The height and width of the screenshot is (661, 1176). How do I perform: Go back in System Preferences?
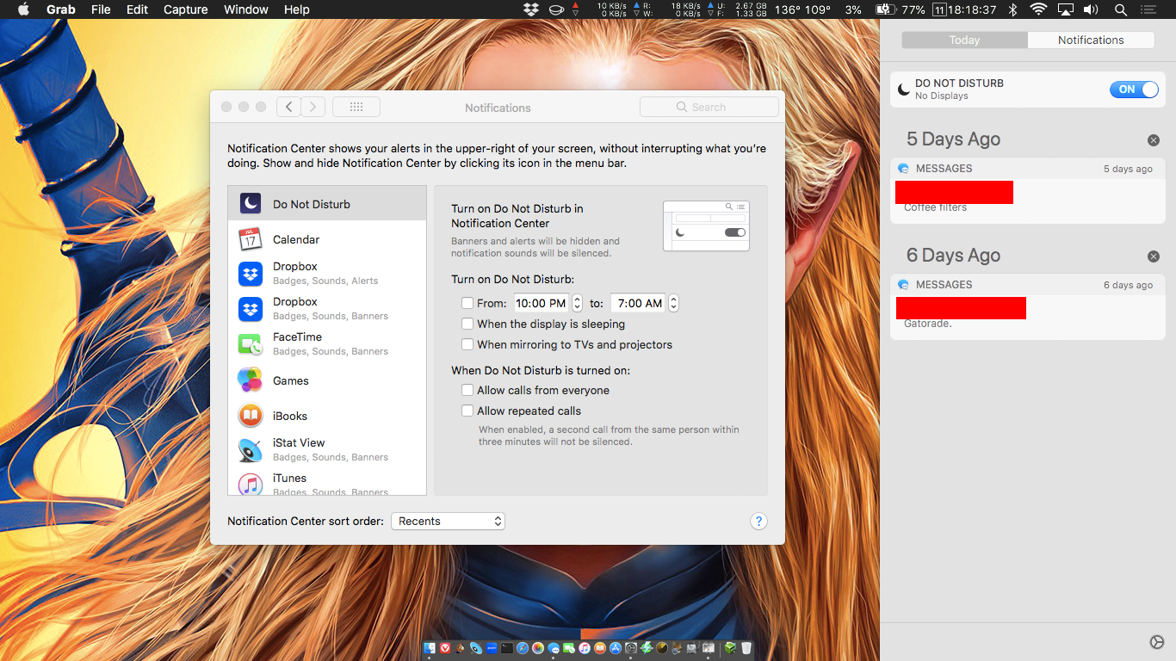pyautogui.click(x=289, y=107)
